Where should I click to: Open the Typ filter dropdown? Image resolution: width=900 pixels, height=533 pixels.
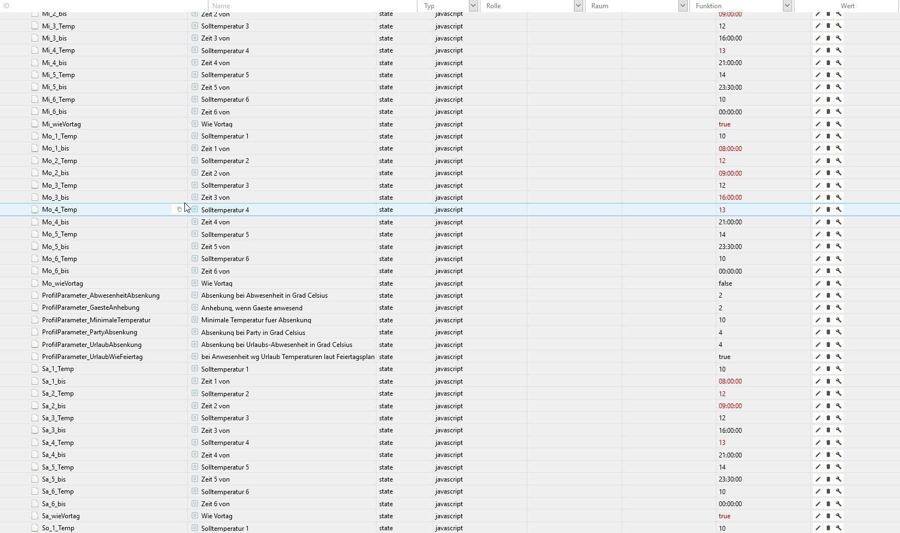click(x=473, y=5)
